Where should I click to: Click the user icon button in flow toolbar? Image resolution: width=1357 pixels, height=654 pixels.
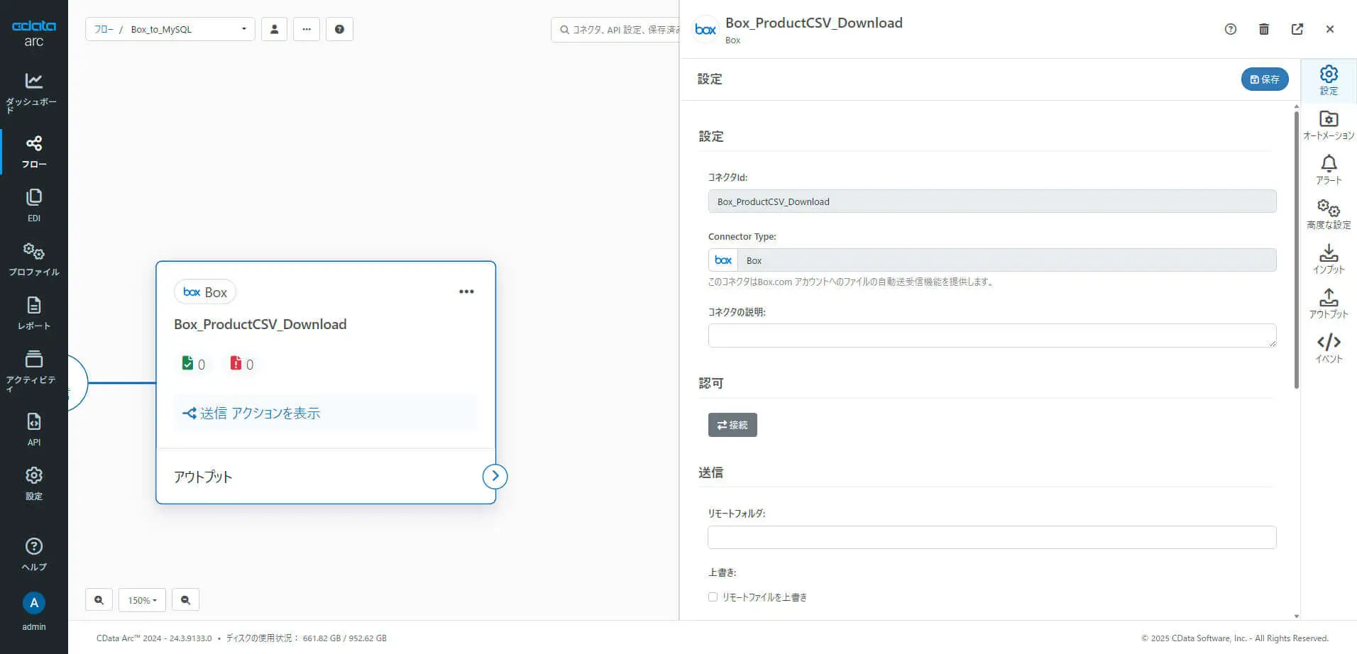(274, 29)
